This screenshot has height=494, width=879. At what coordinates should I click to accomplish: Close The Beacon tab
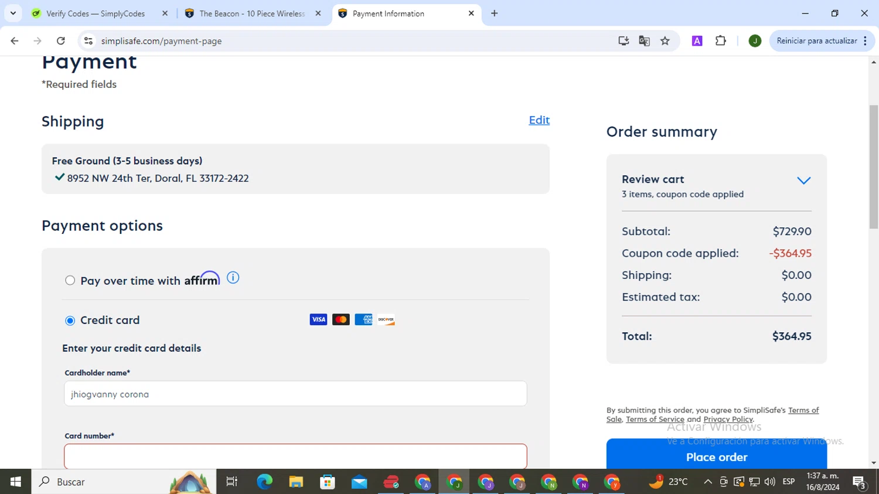coord(318,13)
